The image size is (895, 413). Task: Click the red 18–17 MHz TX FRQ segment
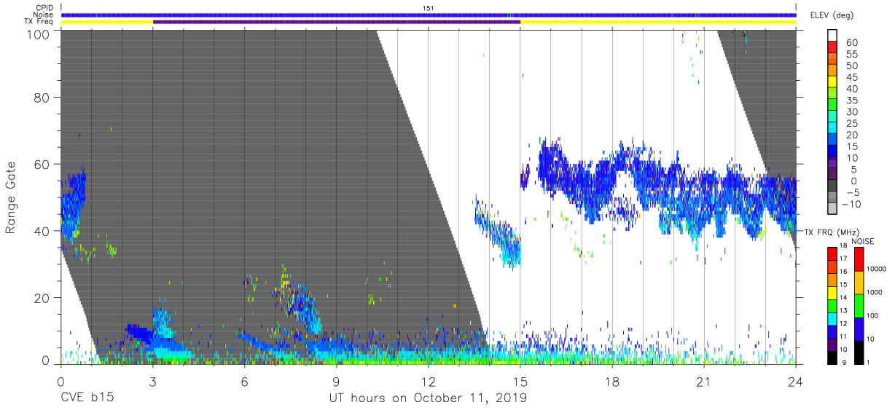tap(833, 253)
